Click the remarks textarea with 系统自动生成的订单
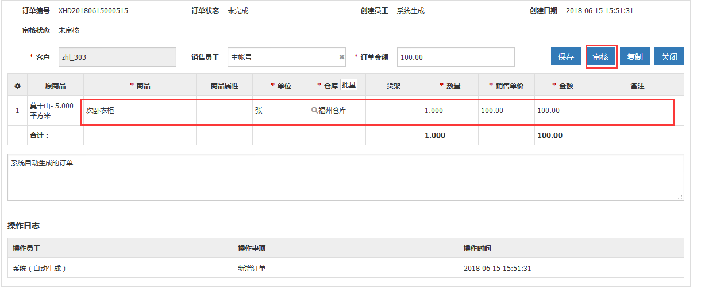This screenshot has height=291, width=701. pyautogui.click(x=345, y=177)
